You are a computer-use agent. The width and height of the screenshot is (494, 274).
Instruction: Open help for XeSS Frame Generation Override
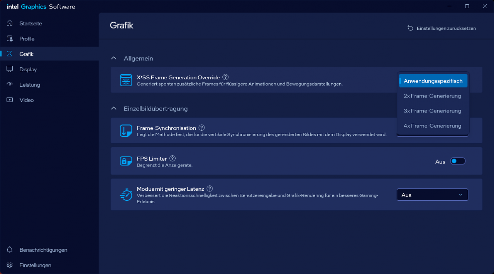pyautogui.click(x=225, y=77)
